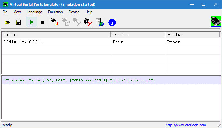Maximize the Virtual Serial Ports Emulator window

(204, 4)
